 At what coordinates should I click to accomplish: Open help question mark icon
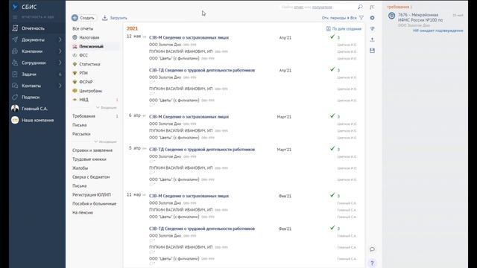[x=372, y=263]
